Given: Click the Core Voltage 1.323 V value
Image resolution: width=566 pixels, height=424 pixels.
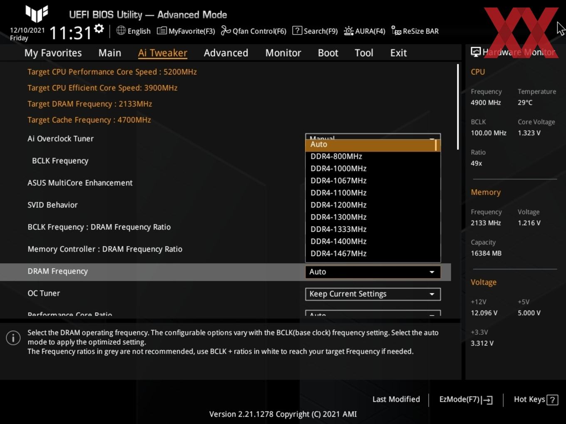Looking at the screenshot, I should [x=529, y=133].
